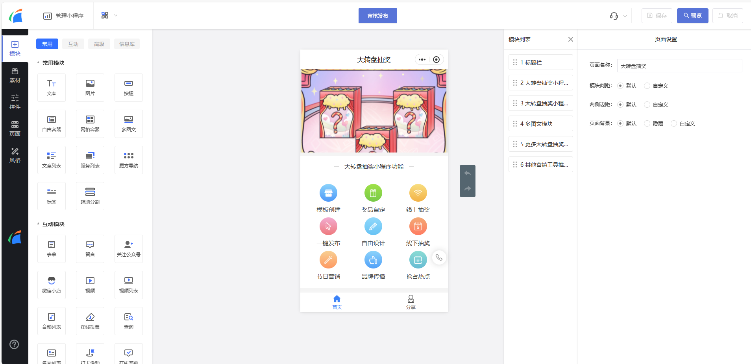
Task: Add the 辅助分割 divider module
Action: tap(90, 196)
